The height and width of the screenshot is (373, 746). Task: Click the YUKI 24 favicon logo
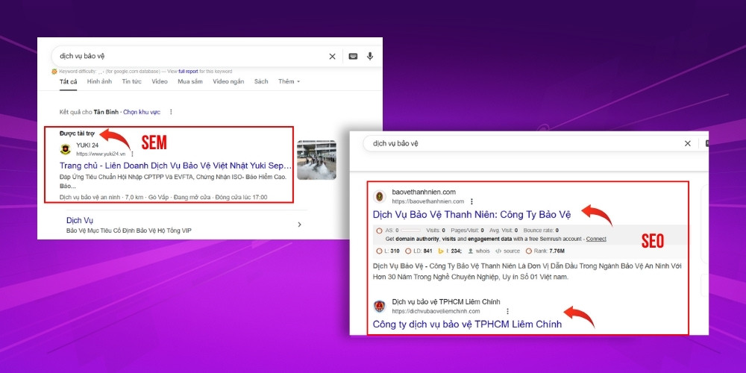(65, 149)
